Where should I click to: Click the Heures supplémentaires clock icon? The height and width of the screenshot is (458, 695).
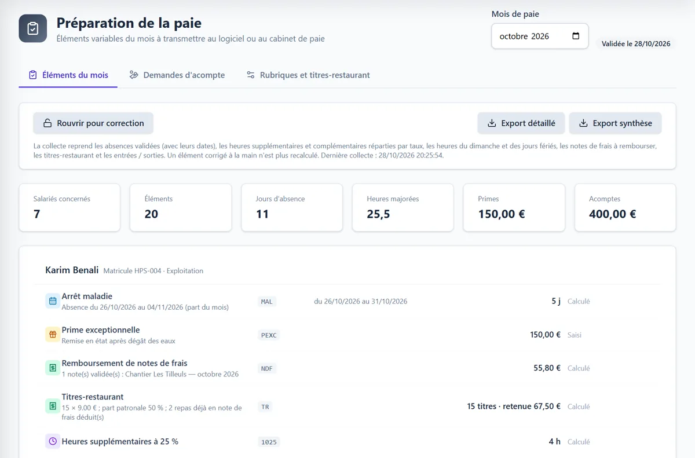point(53,441)
